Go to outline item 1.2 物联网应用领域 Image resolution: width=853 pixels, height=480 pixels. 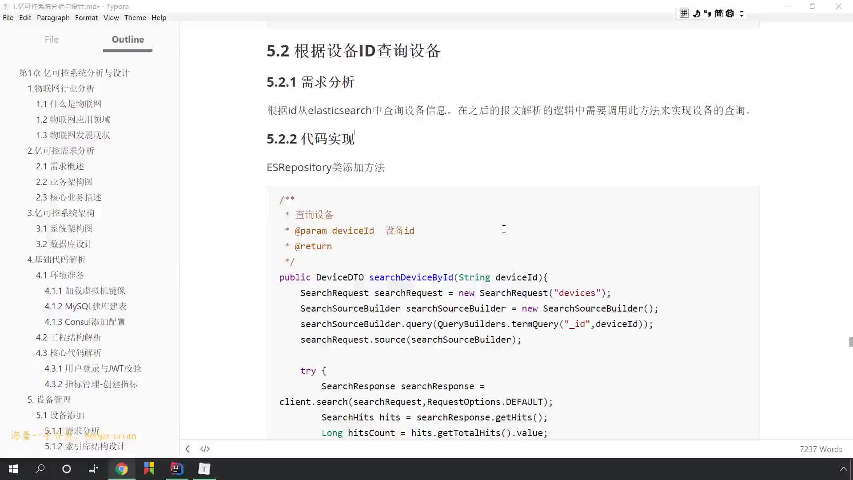click(x=73, y=120)
